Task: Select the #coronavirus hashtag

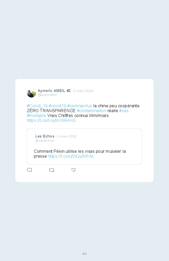Action: click(80, 106)
